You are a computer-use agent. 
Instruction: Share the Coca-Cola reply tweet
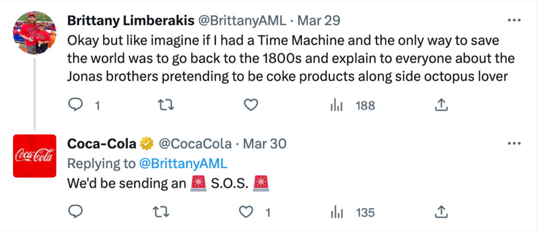pos(440,212)
